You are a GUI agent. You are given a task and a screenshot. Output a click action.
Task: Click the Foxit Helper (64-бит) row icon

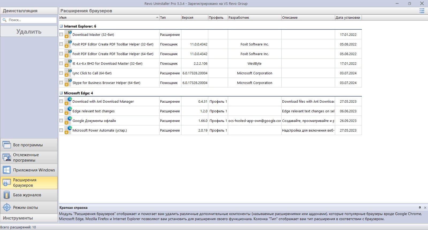[68, 54]
